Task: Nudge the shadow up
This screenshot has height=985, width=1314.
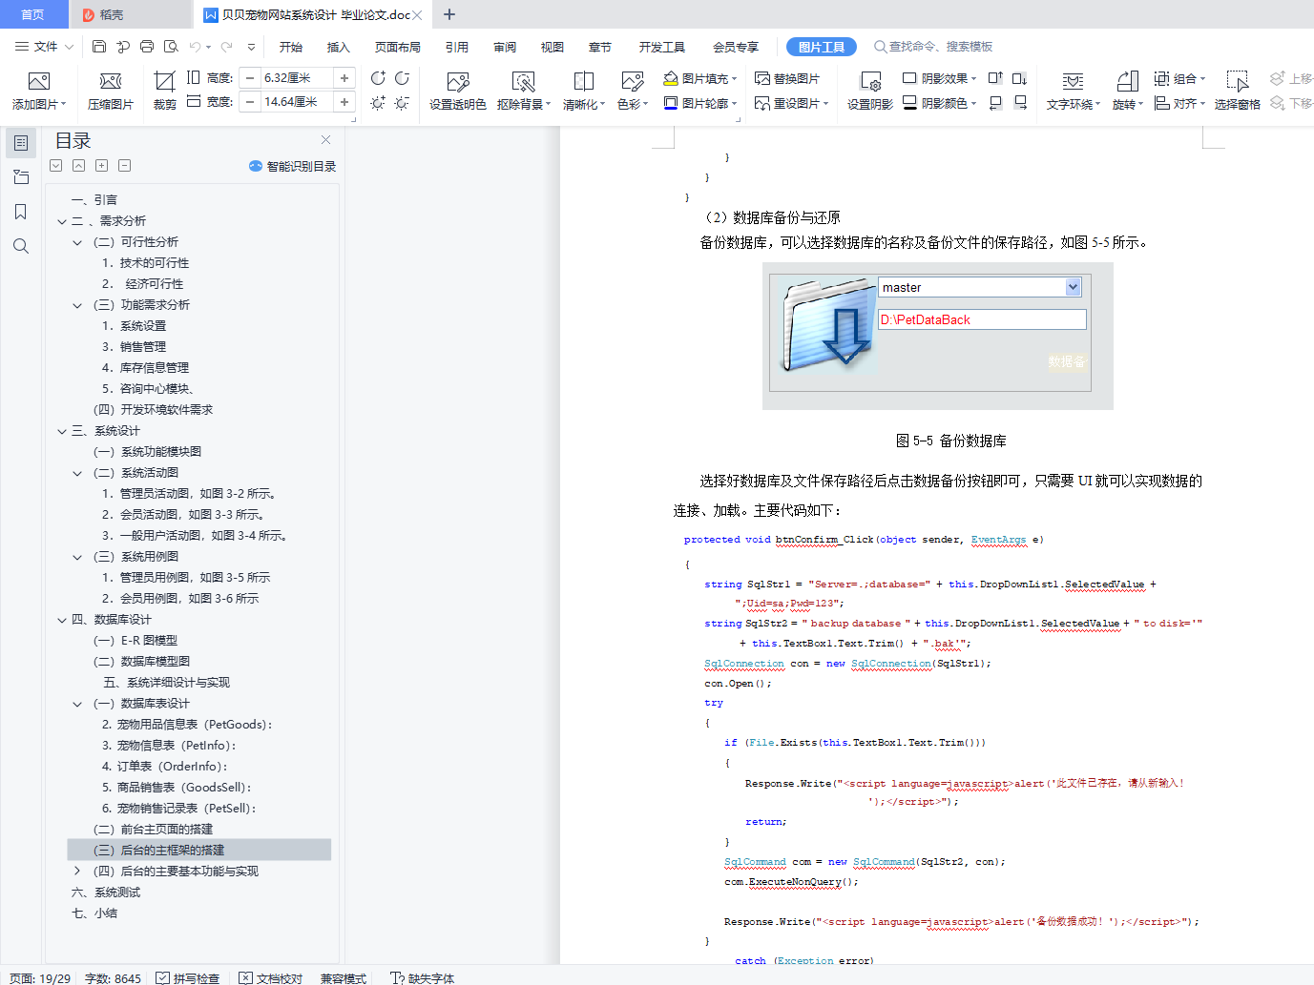Action: tap(995, 78)
